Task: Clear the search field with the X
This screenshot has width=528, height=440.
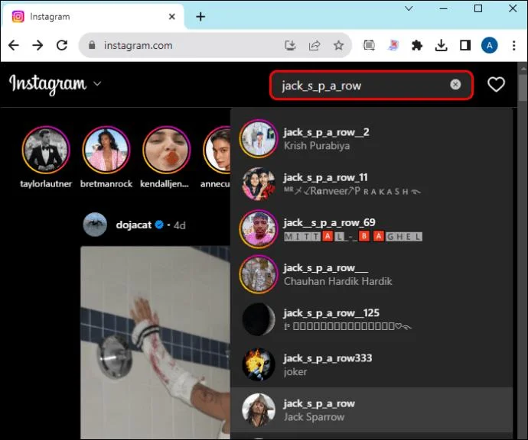Action: (x=455, y=84)
